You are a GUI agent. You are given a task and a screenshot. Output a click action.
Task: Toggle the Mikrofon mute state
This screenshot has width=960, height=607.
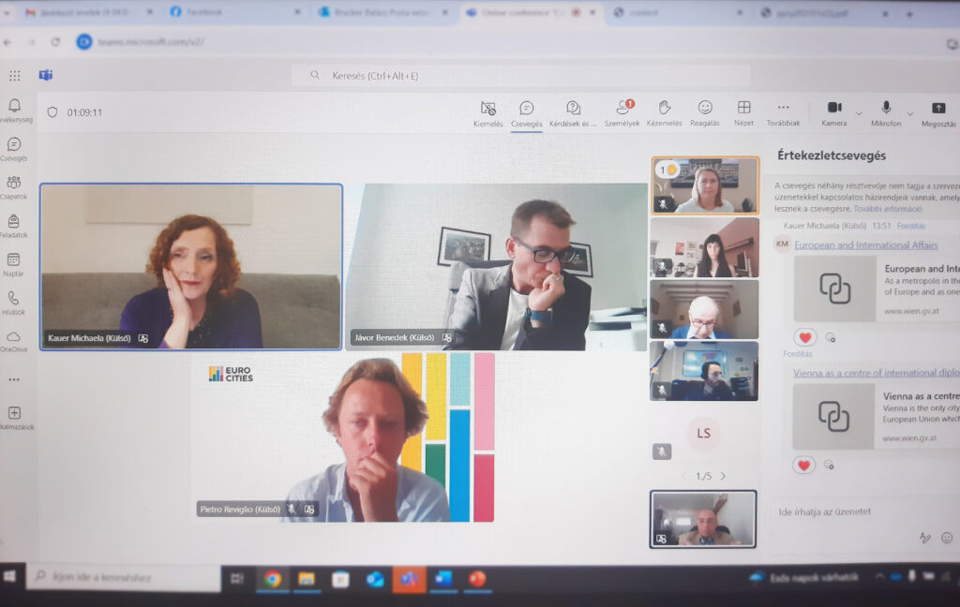[x=885, y=109]
